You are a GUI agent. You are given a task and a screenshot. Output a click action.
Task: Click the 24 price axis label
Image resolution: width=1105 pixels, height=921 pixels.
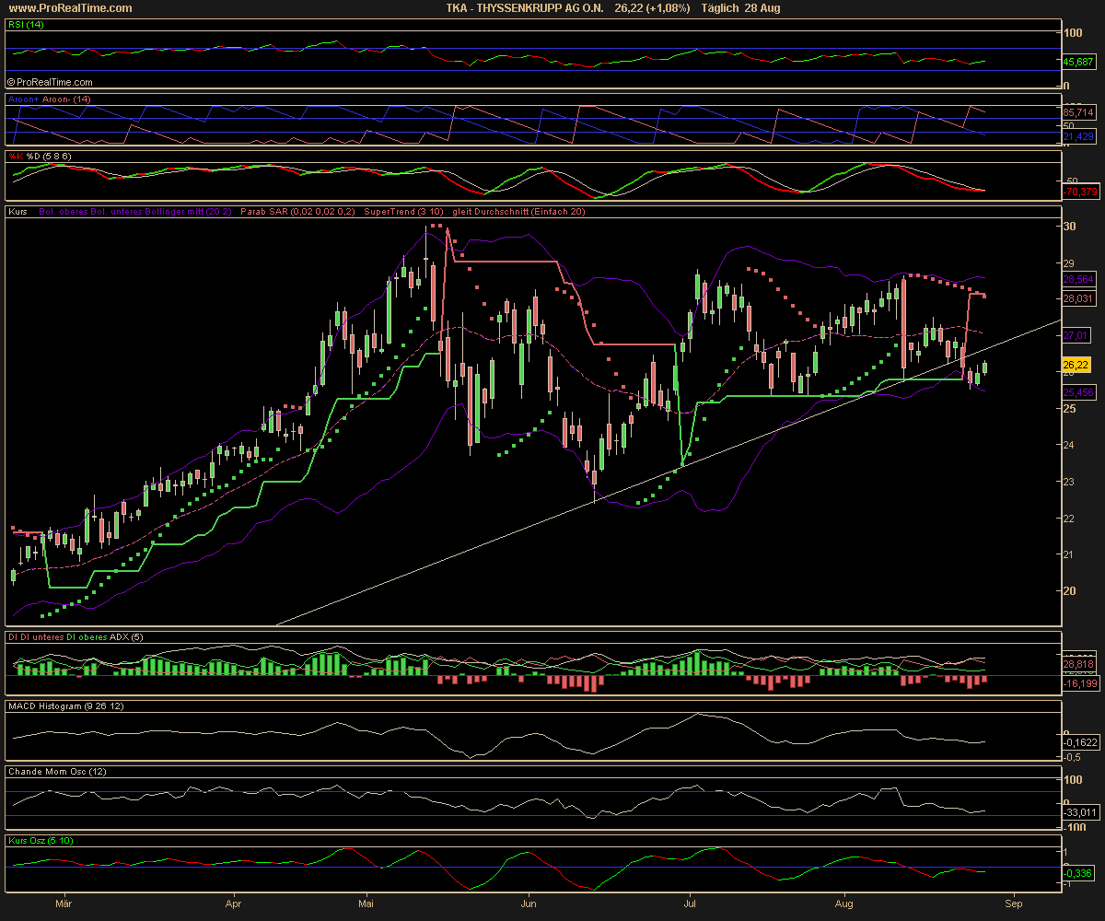pos(1069,446)
